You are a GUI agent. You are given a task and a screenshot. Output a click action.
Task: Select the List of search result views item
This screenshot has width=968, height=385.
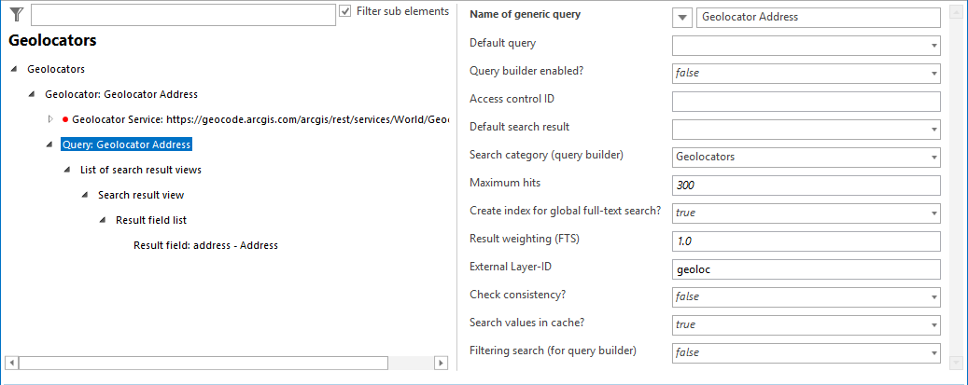point(141,170)
